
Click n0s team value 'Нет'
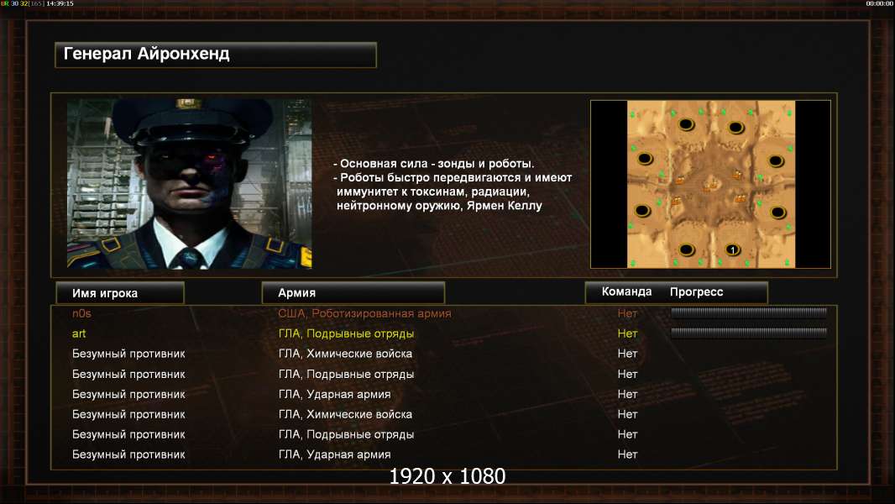click(x=627, y=313)
